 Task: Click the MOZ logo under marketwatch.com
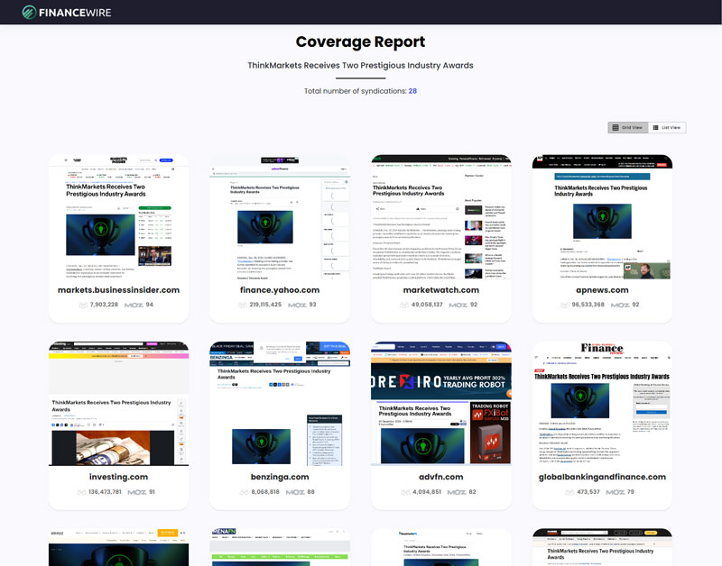[x=458, y=305]
